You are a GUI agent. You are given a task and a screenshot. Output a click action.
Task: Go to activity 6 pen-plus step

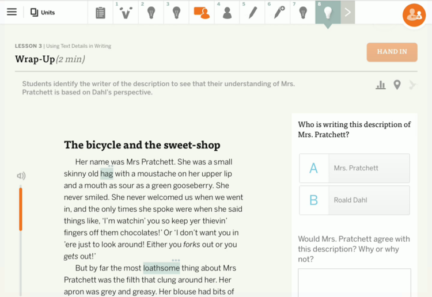(x=278, y=13)
